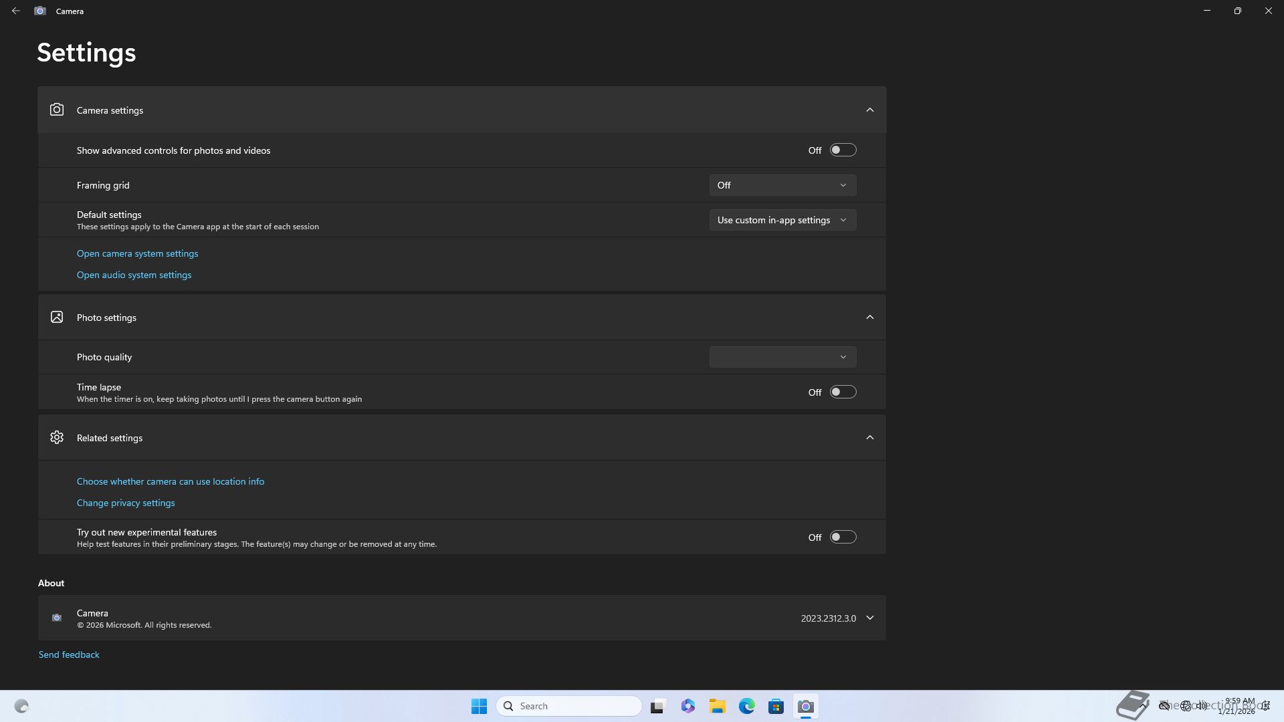Open the Photo quality dropdown
The image size is (1284, 722).
click(x=782, y=357)
